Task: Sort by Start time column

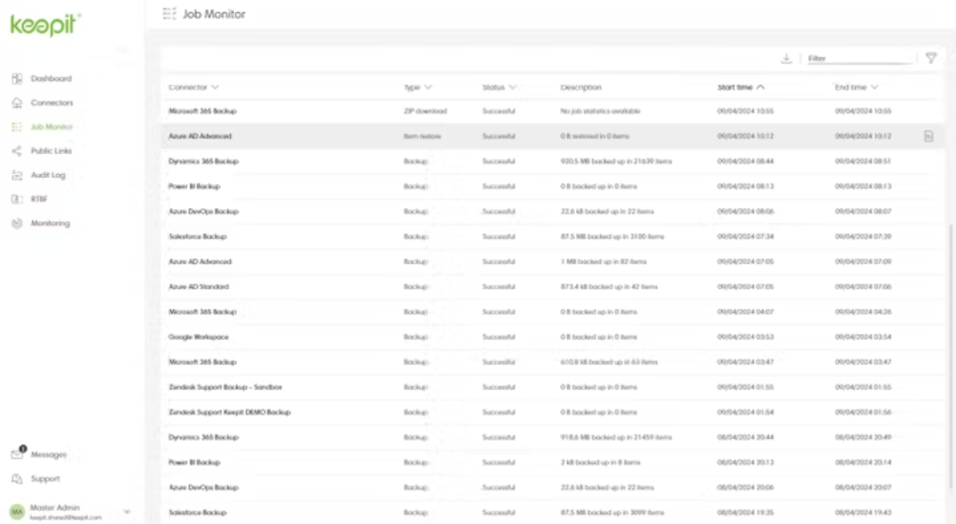Action: coord(741,87)
